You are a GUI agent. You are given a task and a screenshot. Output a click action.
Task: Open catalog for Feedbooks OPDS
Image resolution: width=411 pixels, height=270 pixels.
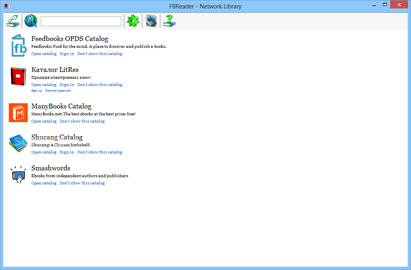[44, 53]
